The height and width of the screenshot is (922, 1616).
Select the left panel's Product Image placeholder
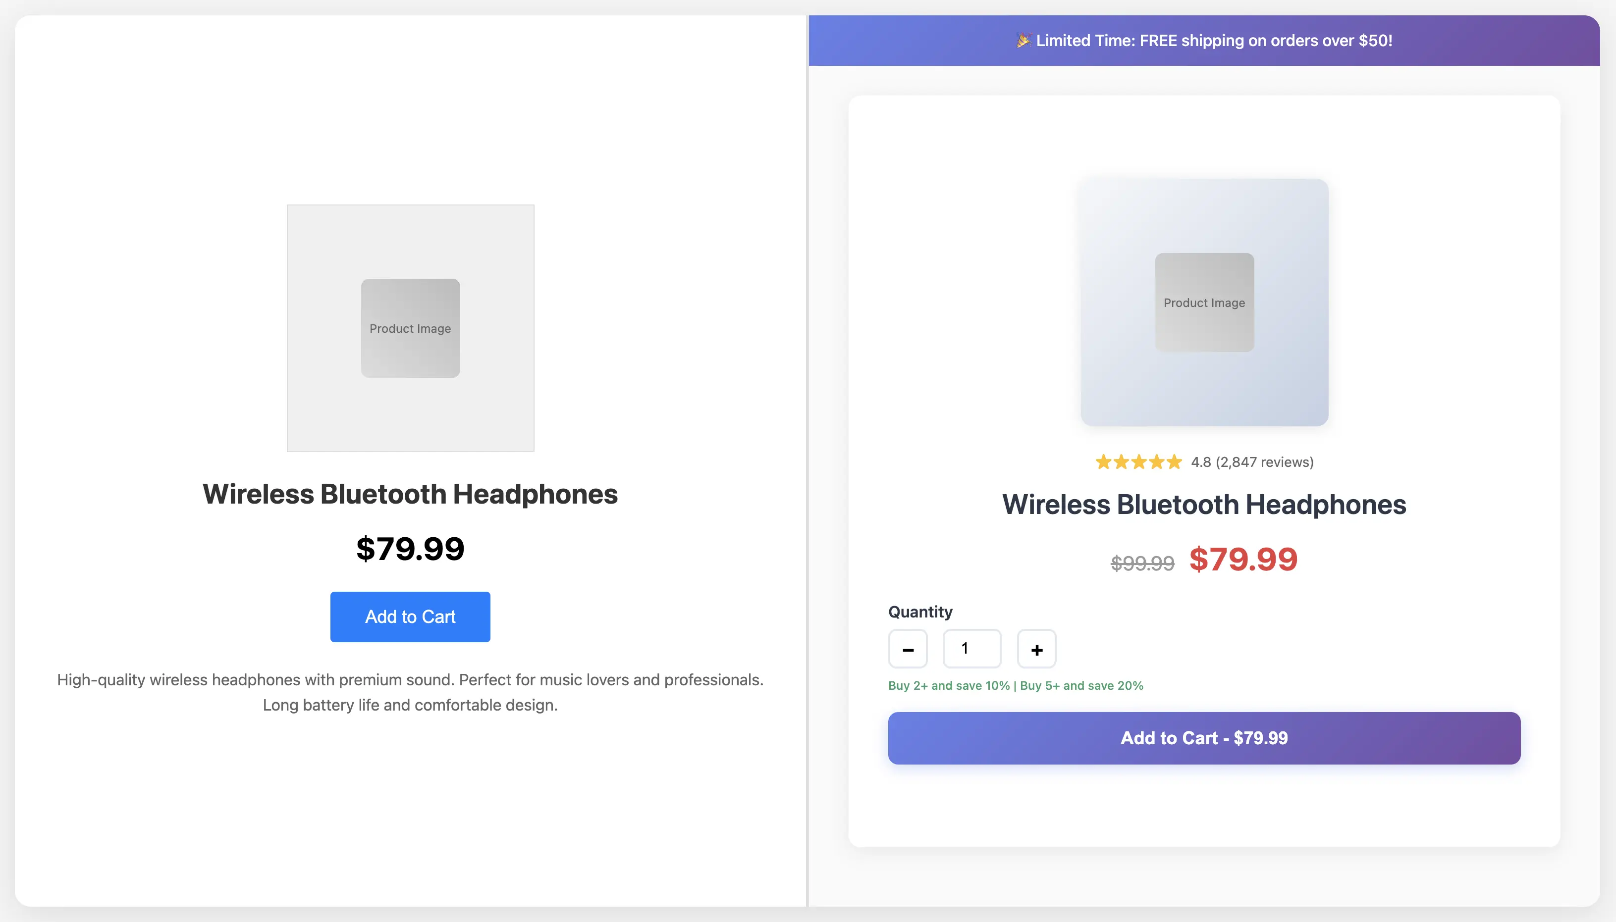pos(411,328)
